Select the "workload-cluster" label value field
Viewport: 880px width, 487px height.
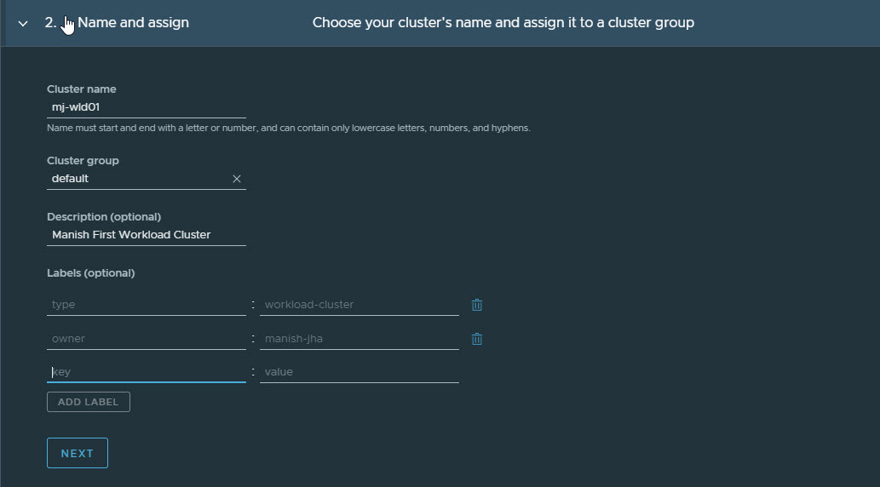coord(359,305)
